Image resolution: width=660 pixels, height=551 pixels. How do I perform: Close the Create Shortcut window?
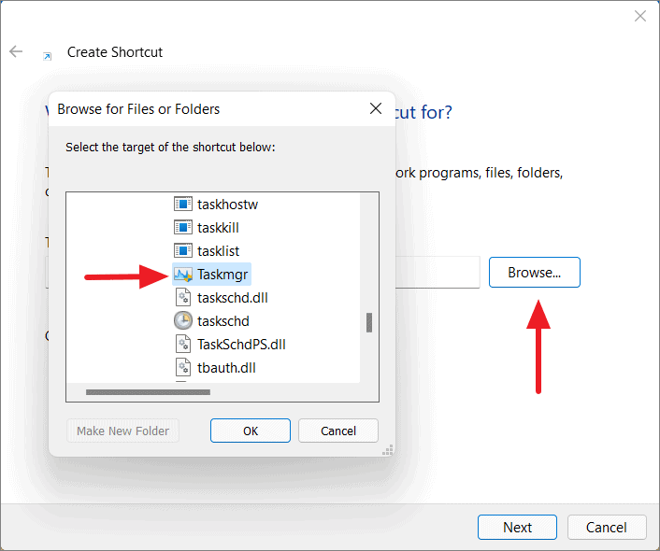(x=640, y=16)
